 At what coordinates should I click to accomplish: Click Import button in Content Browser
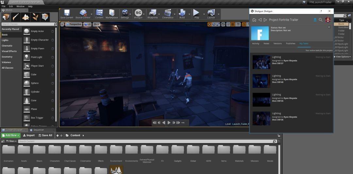coord(29,135)
